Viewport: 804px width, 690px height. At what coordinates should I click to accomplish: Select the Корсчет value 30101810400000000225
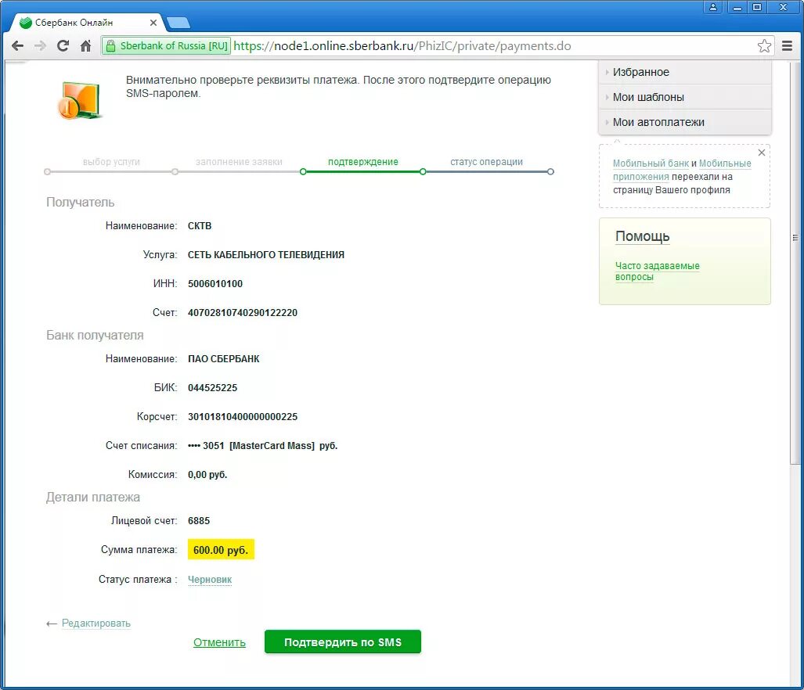coord(243,417)
